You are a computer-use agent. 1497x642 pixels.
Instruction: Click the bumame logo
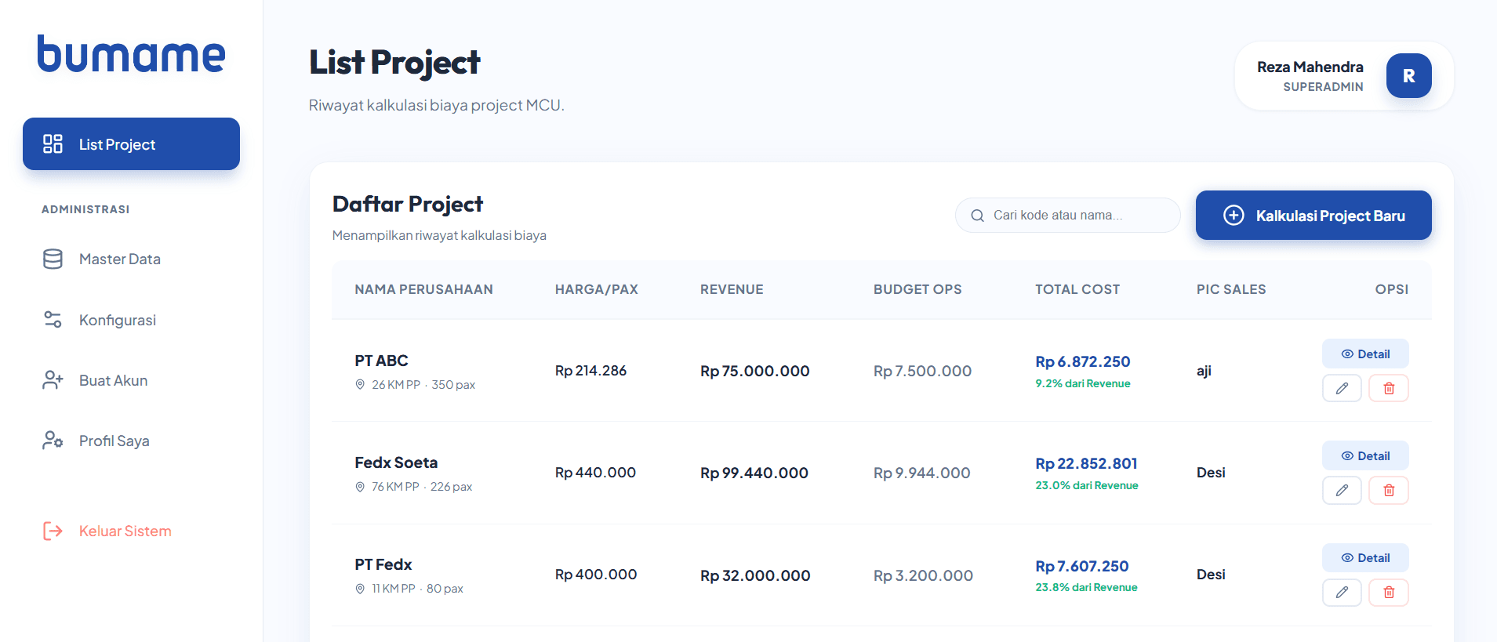coord(131,54)
